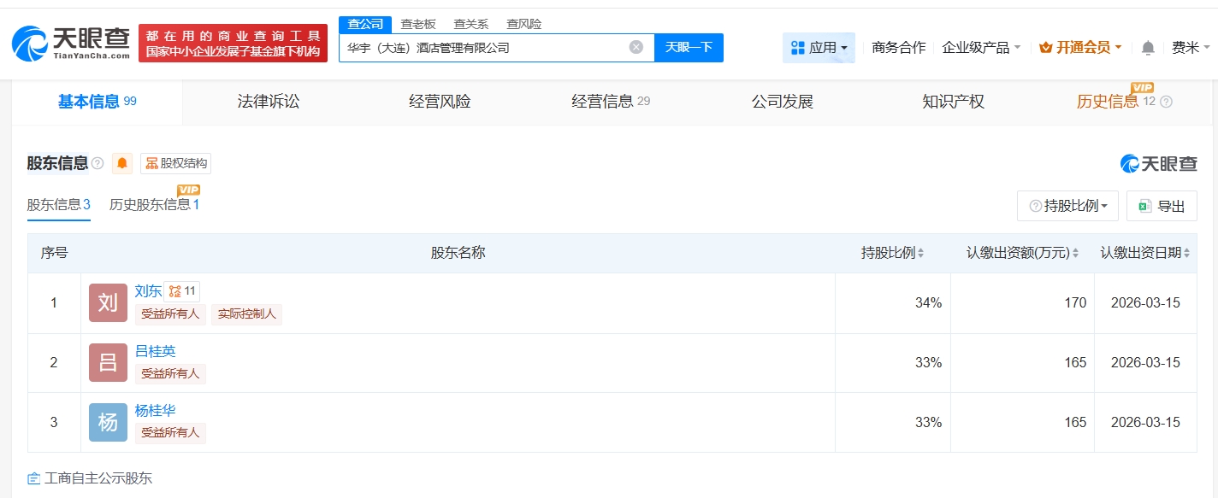Click the Tianyancha logo

click(71, 43)
